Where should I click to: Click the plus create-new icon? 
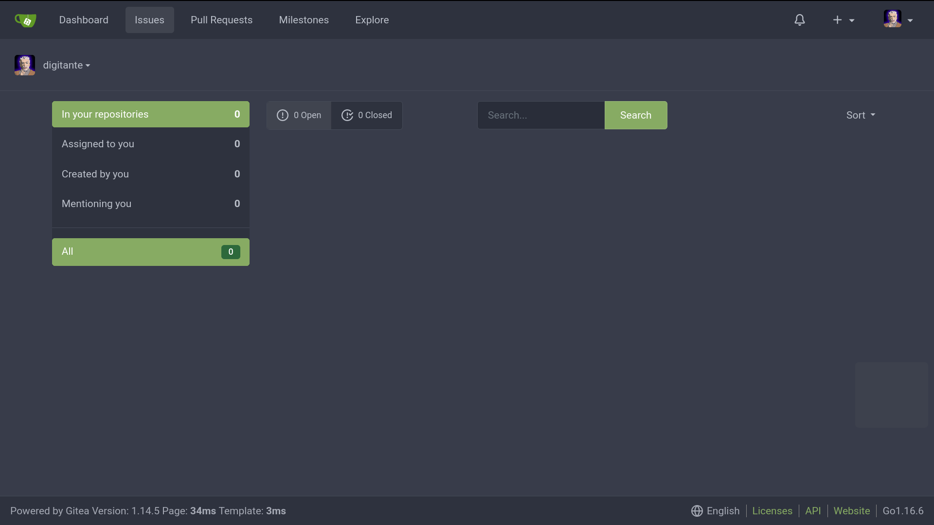[x=837, y=20]
